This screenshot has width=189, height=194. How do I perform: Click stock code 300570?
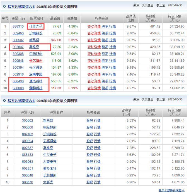[27, 182]
